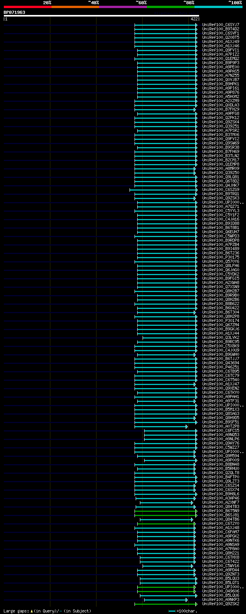
Task: Select hit label UniRef100_Q67ZM4
Action: pos(221,325)
